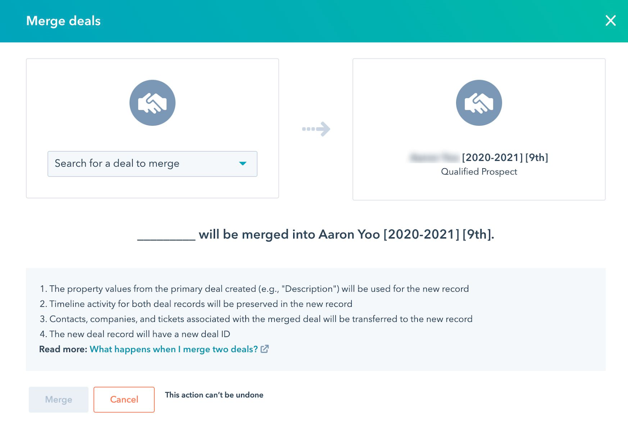Click the 'This action can't be undone' warning

click(214, 395)
